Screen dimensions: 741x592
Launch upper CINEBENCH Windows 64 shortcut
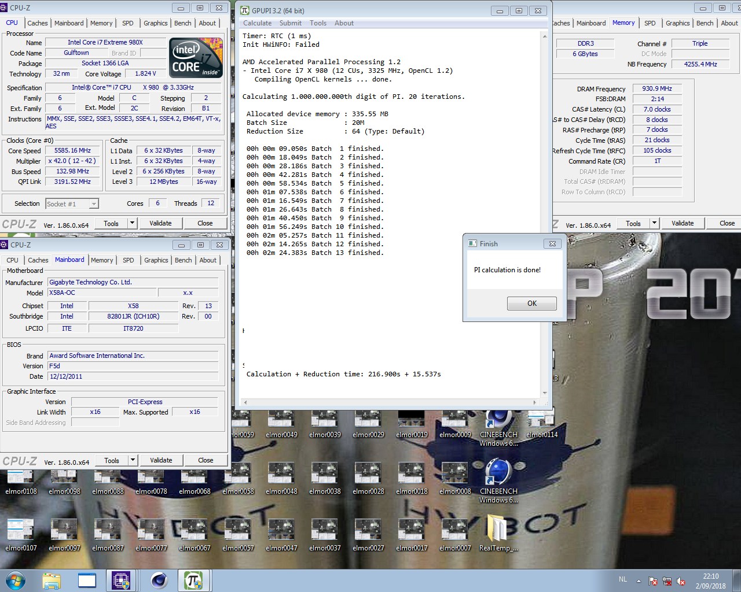click(498, 428)
